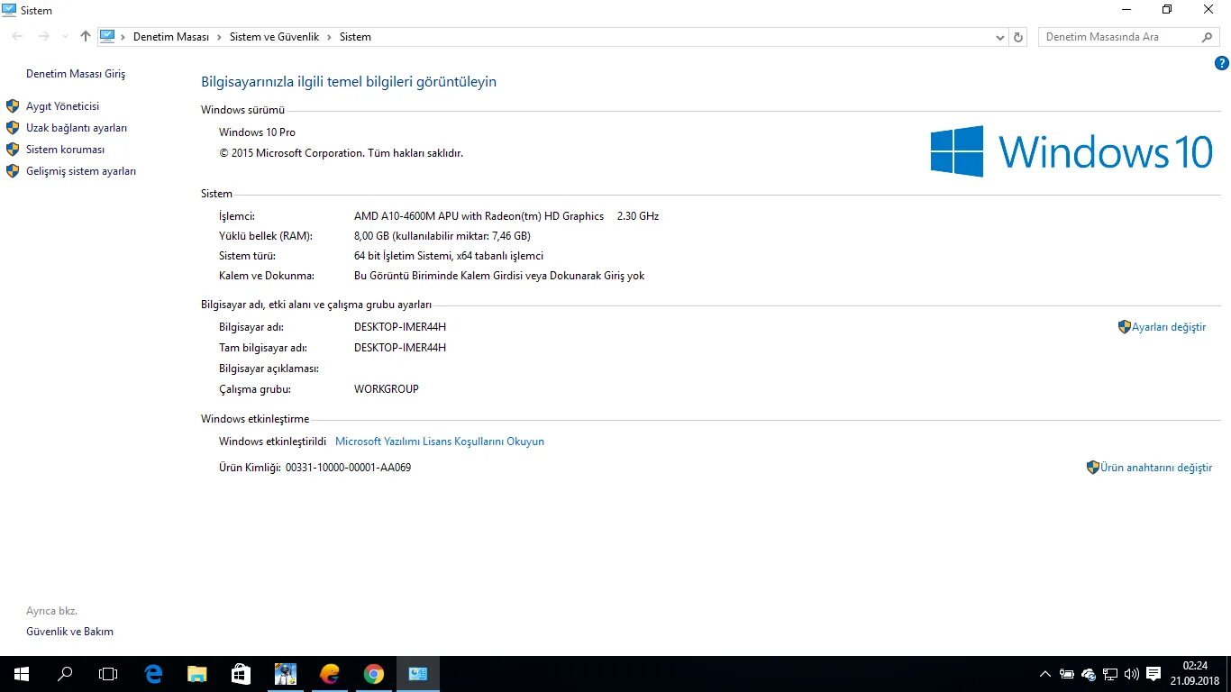Click the 2.30 GHz value

(x=638, y=216)
